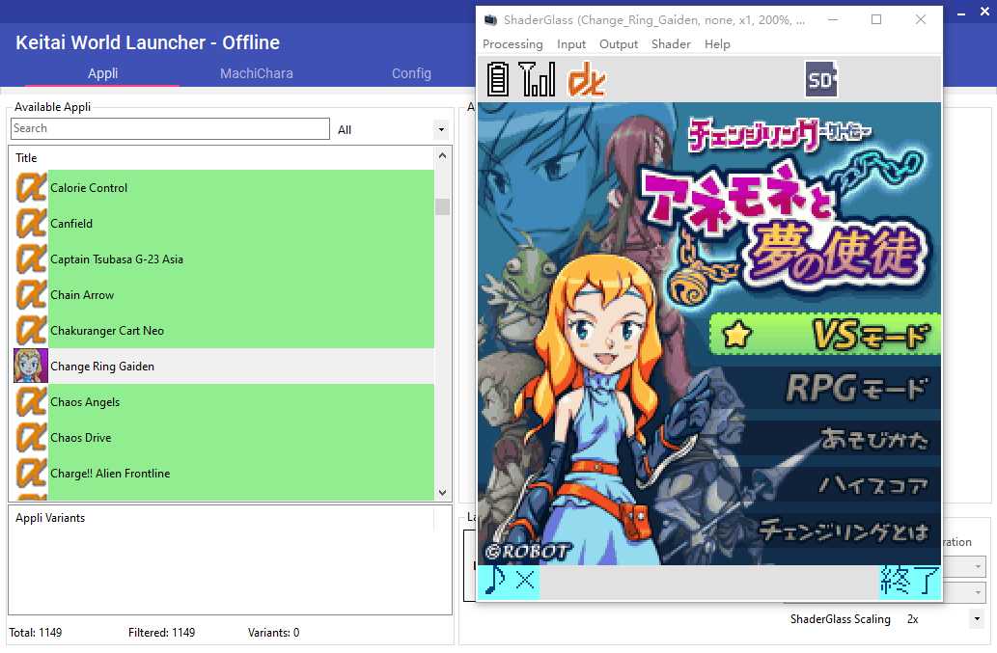Viewport: 997px width, 653px height.
Task: Switch to the Appli tab
Action: [102, 73]
